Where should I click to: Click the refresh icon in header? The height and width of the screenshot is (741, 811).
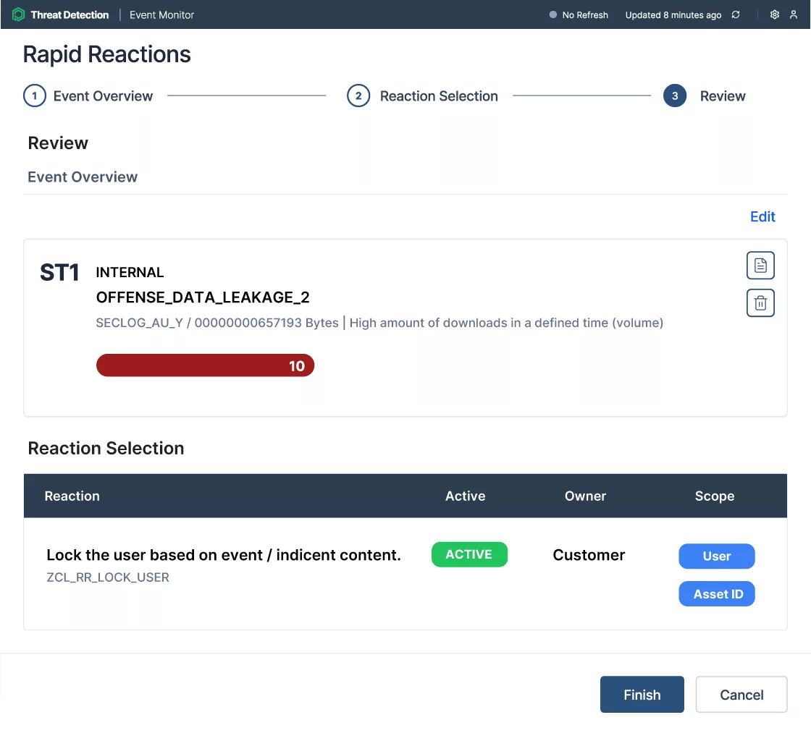pos(736,14)
